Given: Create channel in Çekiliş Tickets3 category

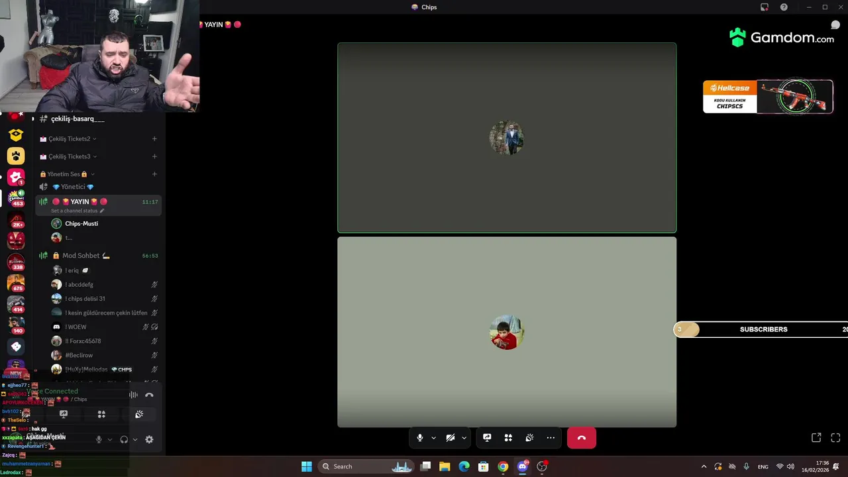Looking at the screenshot, I should pos(154,156).
